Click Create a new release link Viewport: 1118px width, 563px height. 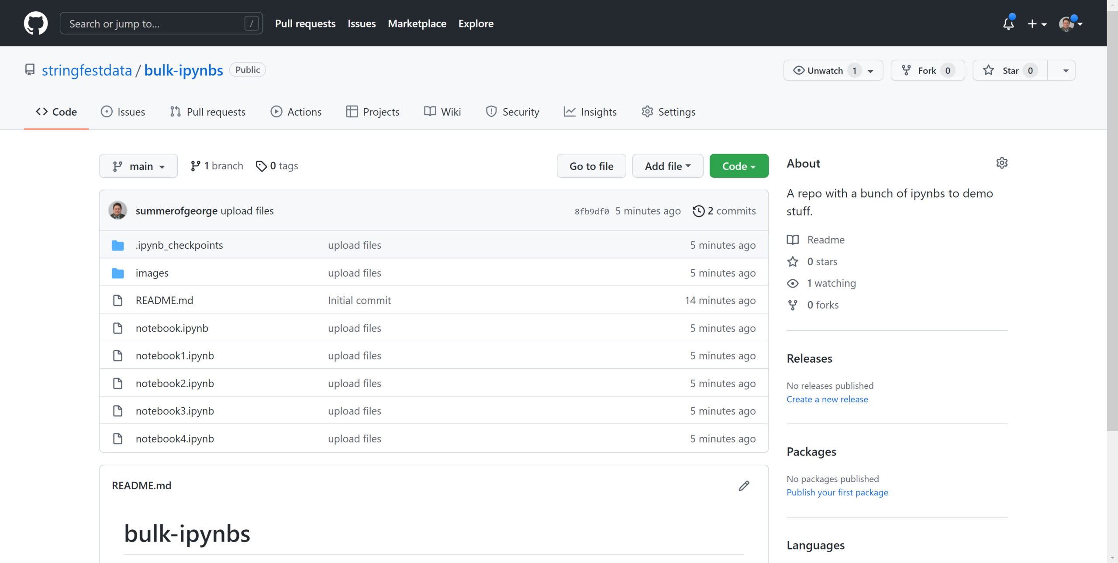(827, 399)
